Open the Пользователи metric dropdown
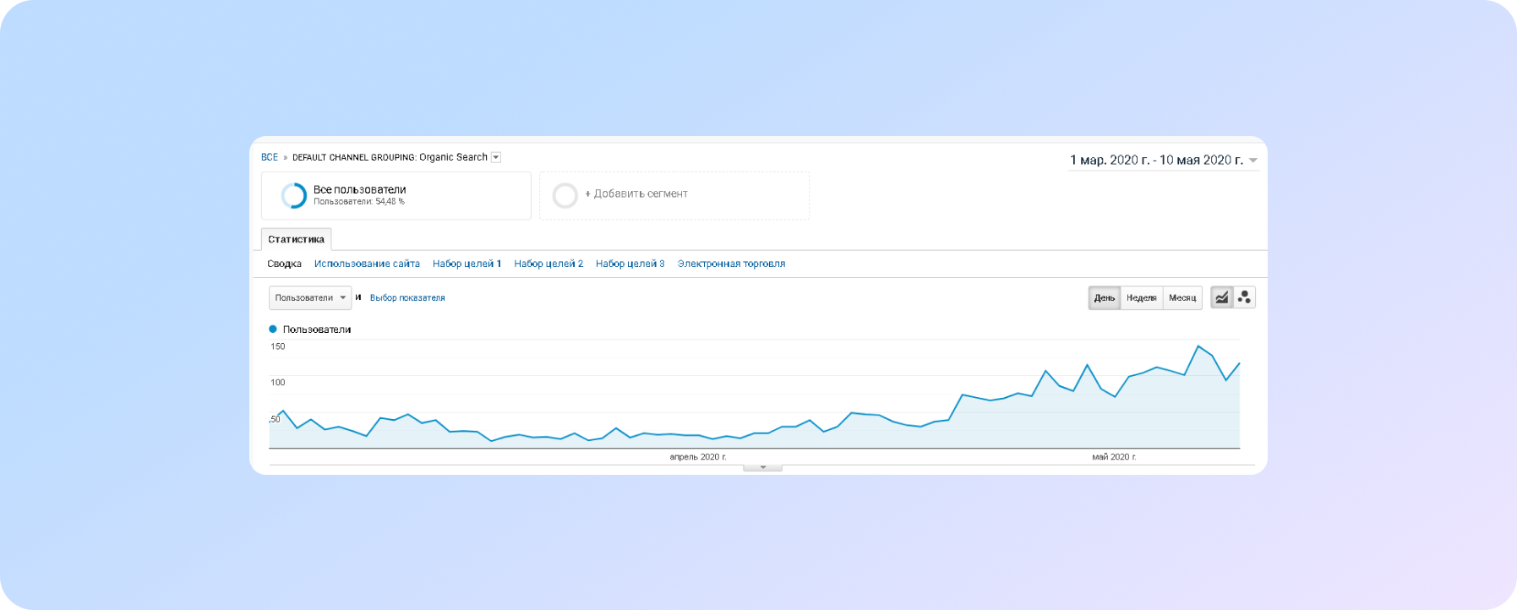The image size is (1517, 610). point(310,297)
